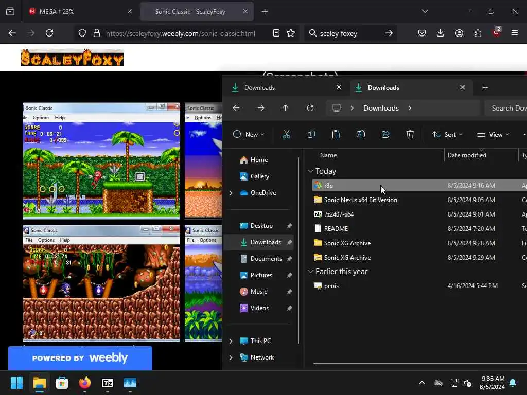Open the Photos app taskbar icon
The height and width of the screenshot is (395, 527).
click(x=130, y=383)
